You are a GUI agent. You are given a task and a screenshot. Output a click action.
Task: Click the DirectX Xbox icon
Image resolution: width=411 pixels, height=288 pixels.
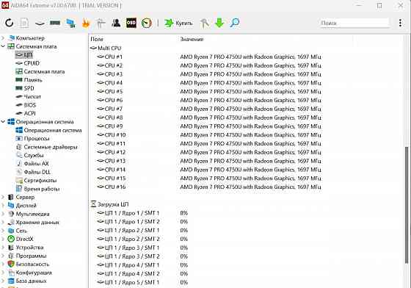[x=11, y=239]
